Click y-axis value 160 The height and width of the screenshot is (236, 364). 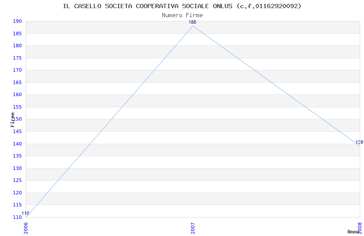(17, 94)
